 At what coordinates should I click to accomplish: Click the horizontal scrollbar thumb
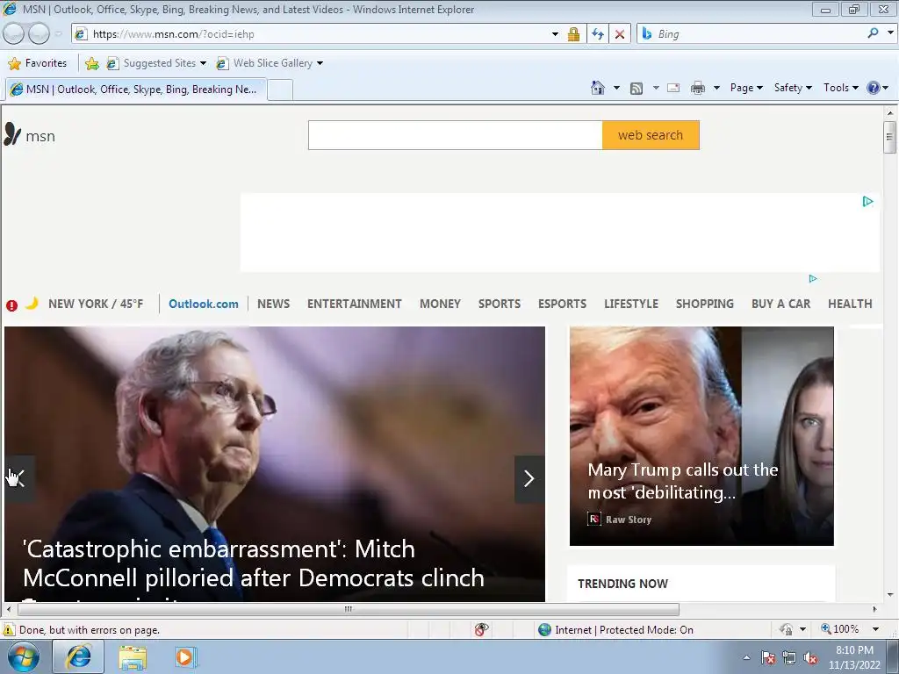click(348, 609)
